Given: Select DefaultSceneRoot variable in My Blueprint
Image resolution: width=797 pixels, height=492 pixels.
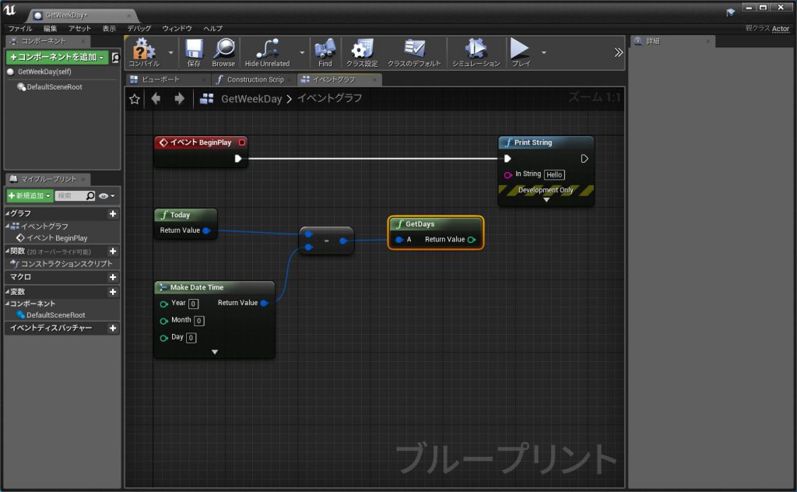Looking at the screenshot, I should [x=51, y=315].
